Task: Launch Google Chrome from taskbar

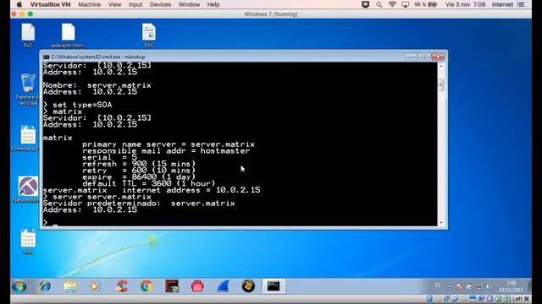Action: pos(147,286)
